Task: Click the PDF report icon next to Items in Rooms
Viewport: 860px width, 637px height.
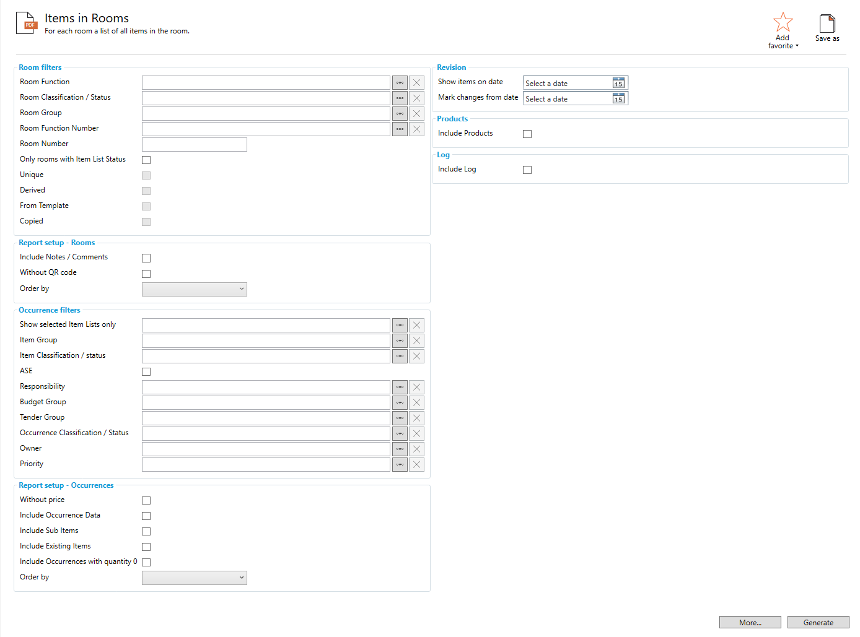Action: [x=25, y=22]
